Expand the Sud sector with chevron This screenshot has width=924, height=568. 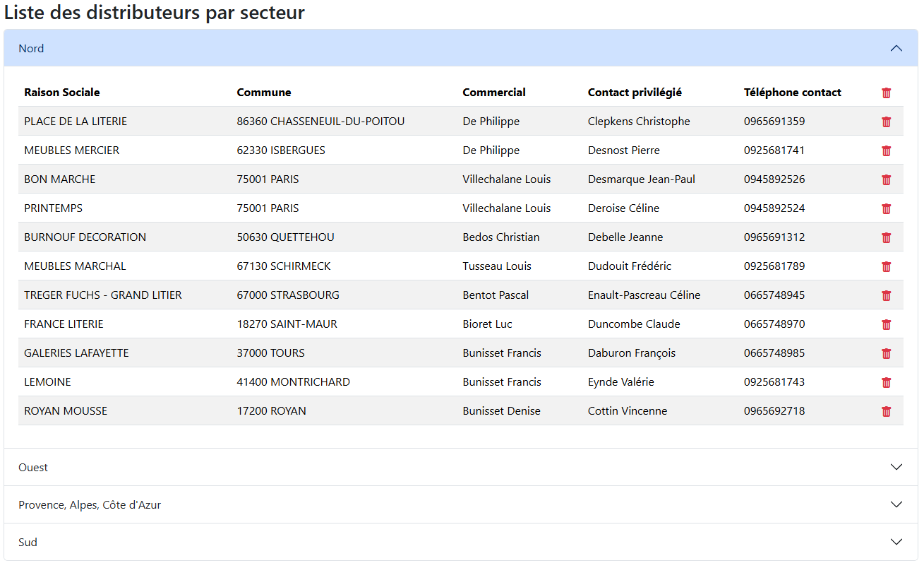pyautogui.click(x=896, y=542)
